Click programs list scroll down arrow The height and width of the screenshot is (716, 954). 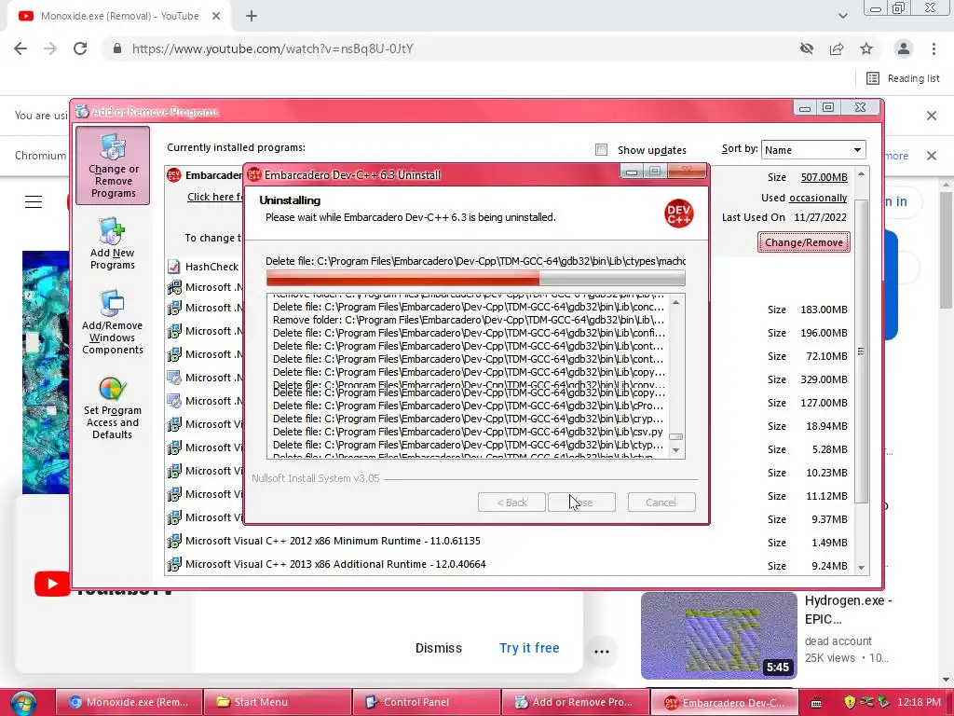pyautogui.click(x=861, y=567)
